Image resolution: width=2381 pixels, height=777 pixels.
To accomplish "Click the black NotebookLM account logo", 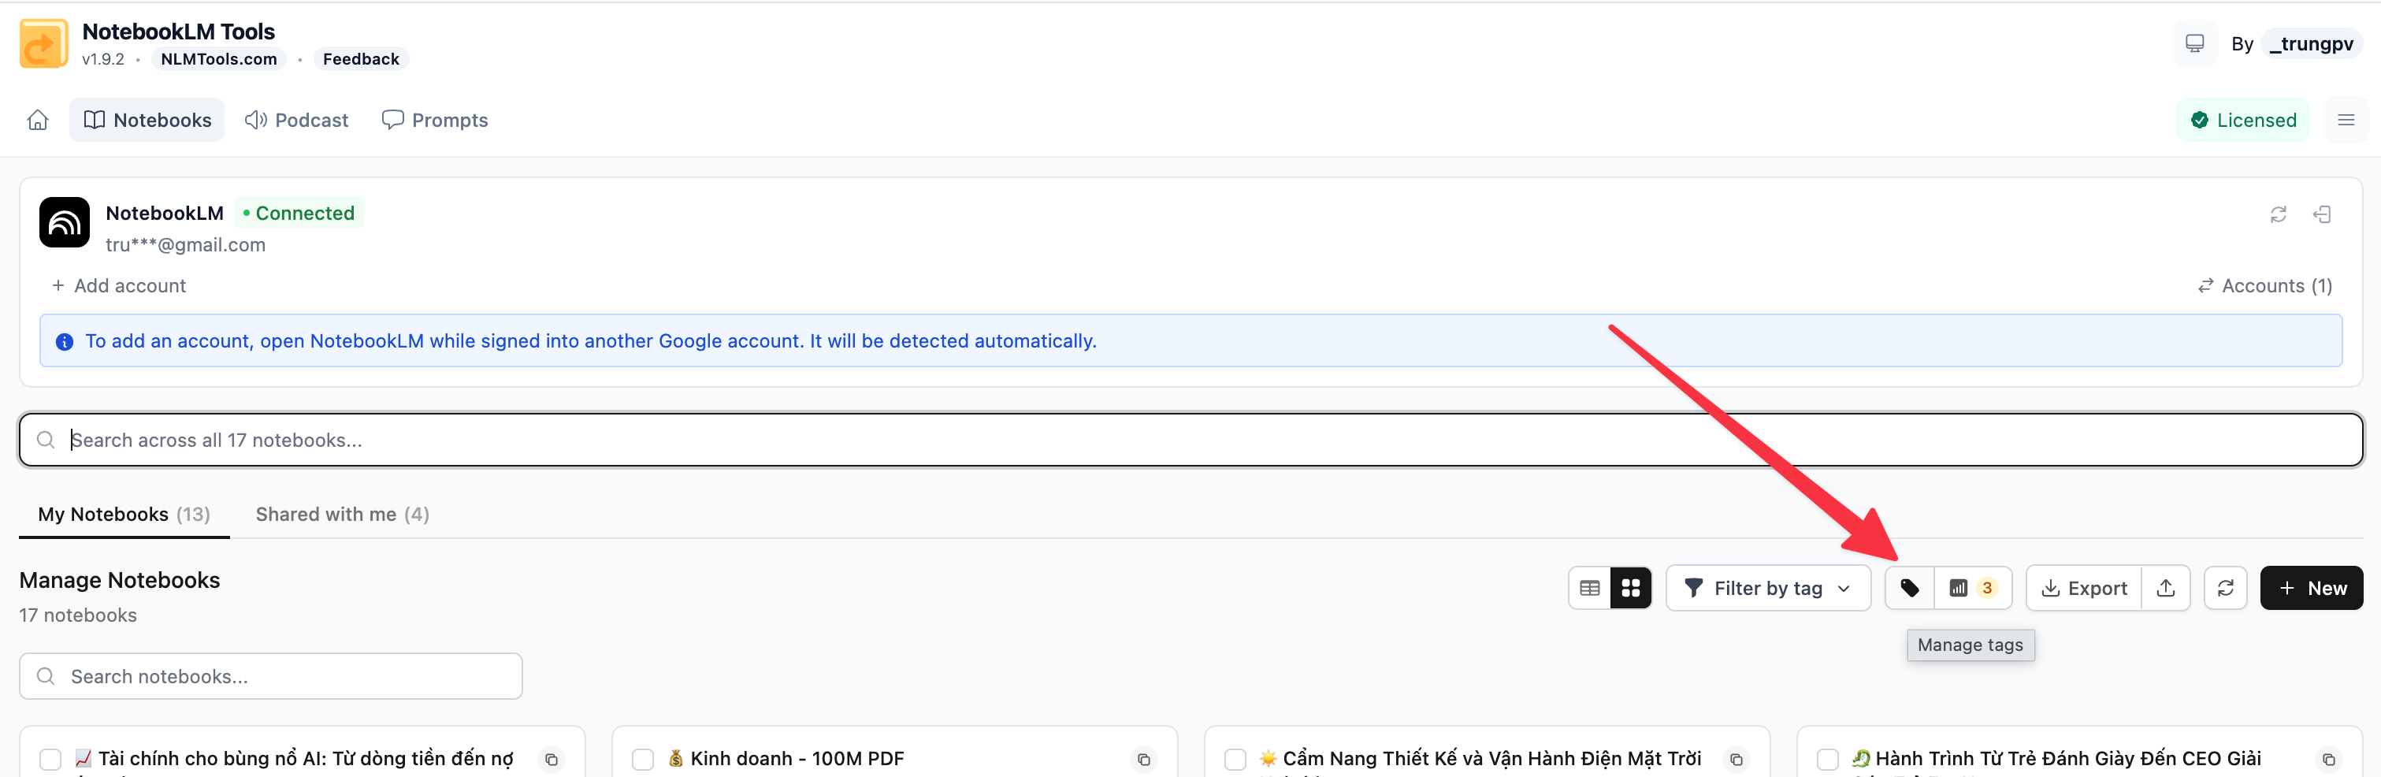I will click(x=65, y=222).
